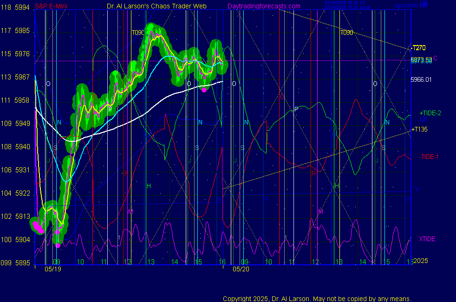This screenshot has width=456, height=302.
Task: Click the T090 label in the 05/20 session
Action: (x=347, y=33)
